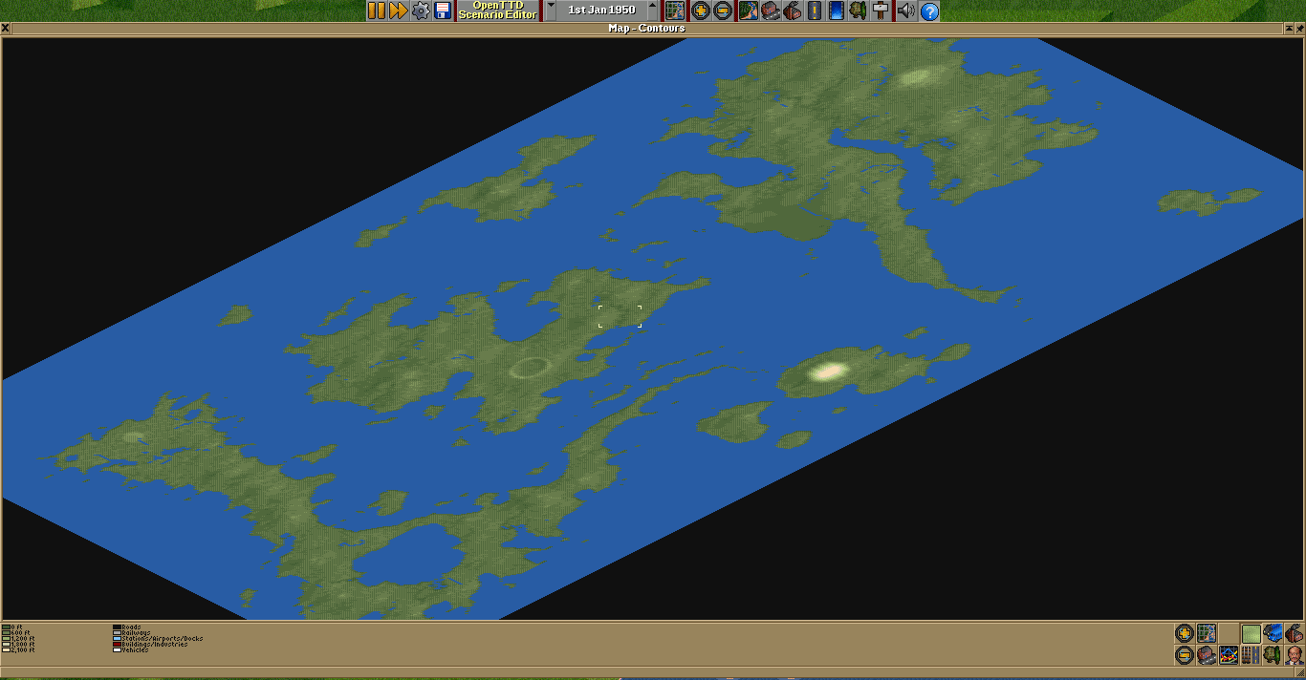Click the 1st Jan 1950 date display
Screen dimensions: 1306x680
coord(601,11)
